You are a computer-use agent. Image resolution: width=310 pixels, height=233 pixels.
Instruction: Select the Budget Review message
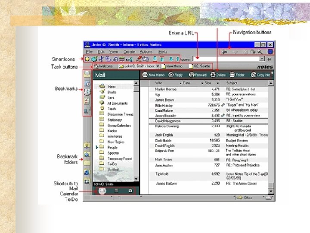point(208,141)
